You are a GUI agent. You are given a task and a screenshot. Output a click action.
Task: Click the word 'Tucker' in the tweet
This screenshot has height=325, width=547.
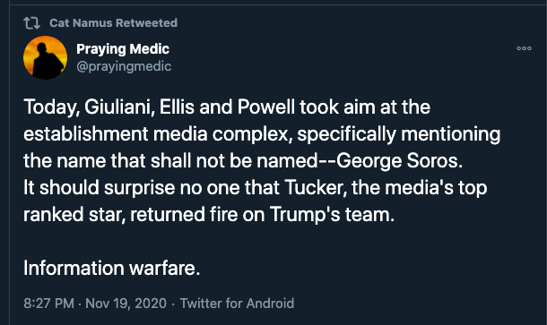point(316,188)
